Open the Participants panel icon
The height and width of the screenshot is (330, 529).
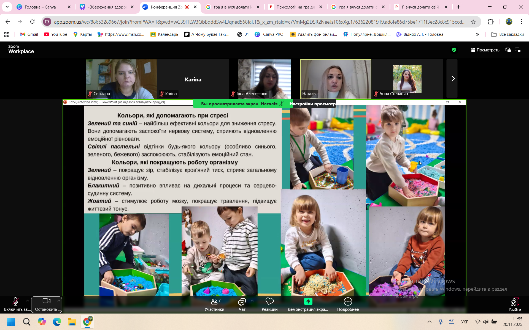pyautogui.click(x=214, y=302)
